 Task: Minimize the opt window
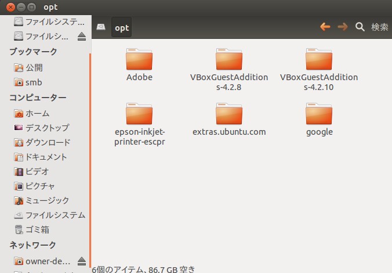point(21,8)
